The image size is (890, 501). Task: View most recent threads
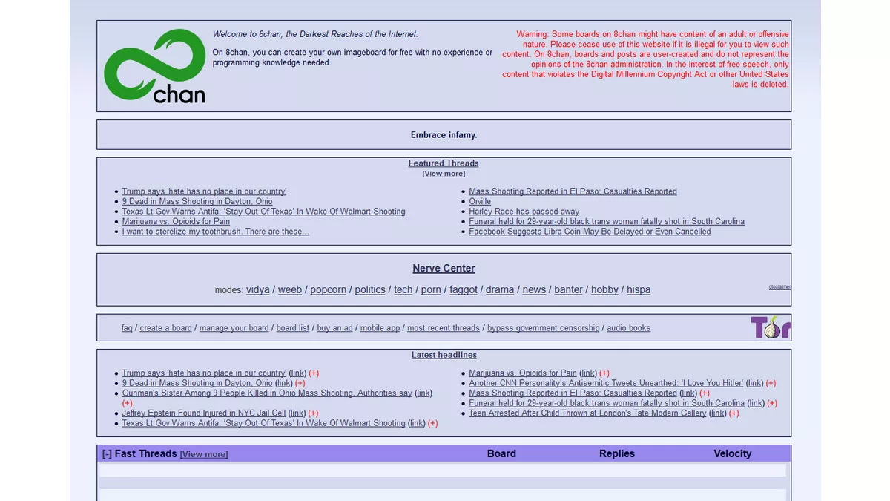(x=444, y=328)
